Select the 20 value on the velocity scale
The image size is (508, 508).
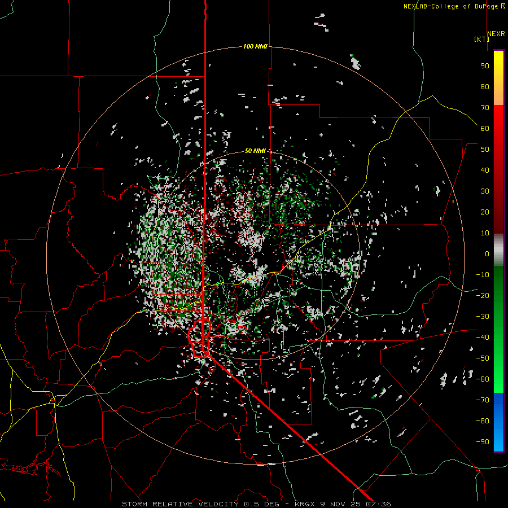point(485,212)
